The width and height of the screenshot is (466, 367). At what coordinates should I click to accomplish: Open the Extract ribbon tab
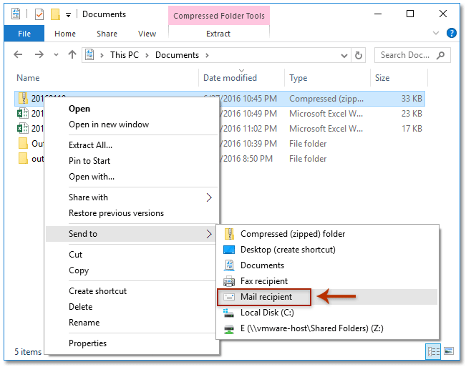coord(218,34)
